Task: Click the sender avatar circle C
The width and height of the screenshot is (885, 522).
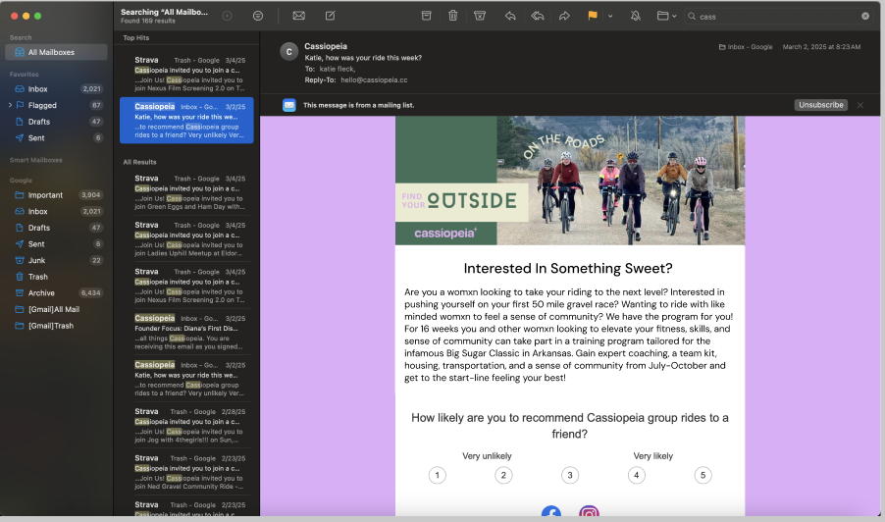Action: (x=289, y=52)
